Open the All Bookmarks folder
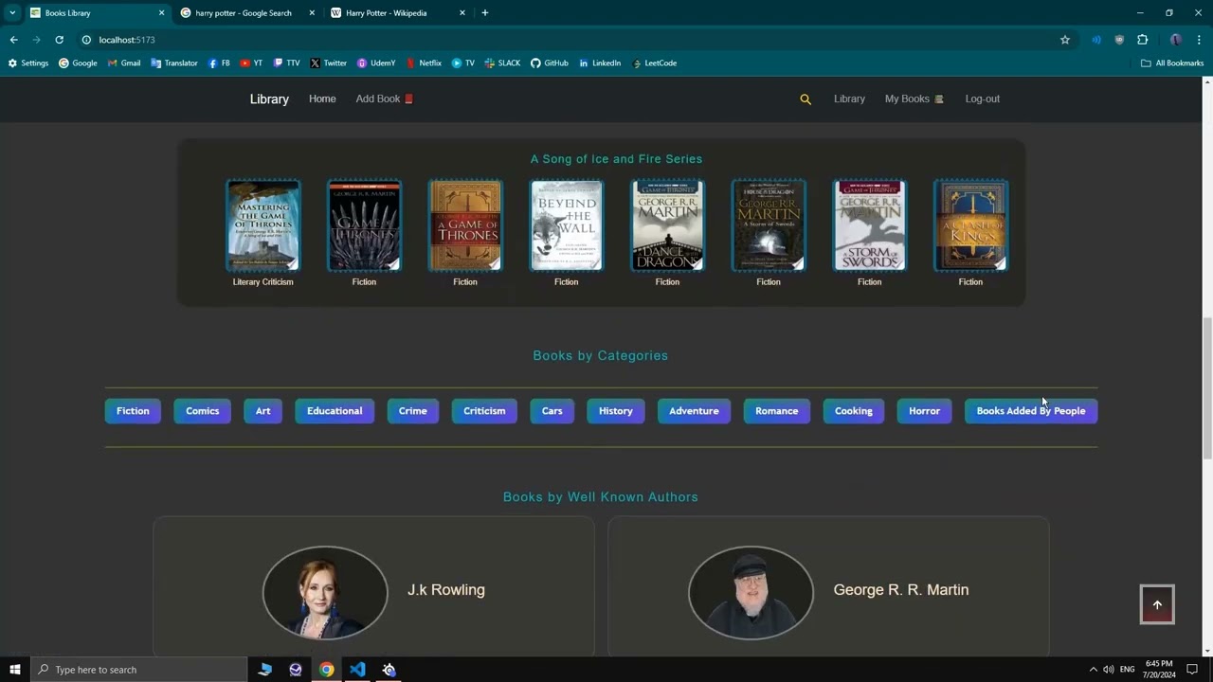 (x=1172, y=63)
